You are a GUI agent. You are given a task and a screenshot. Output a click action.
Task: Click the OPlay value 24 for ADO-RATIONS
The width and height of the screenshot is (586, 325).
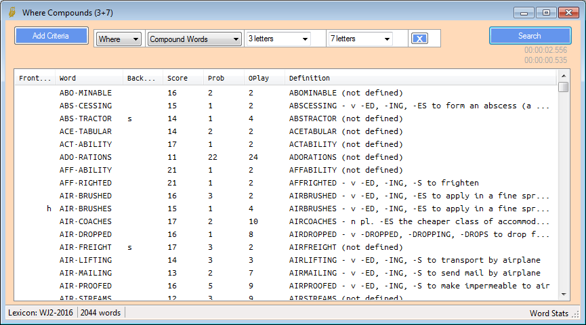tap(253, 157)
